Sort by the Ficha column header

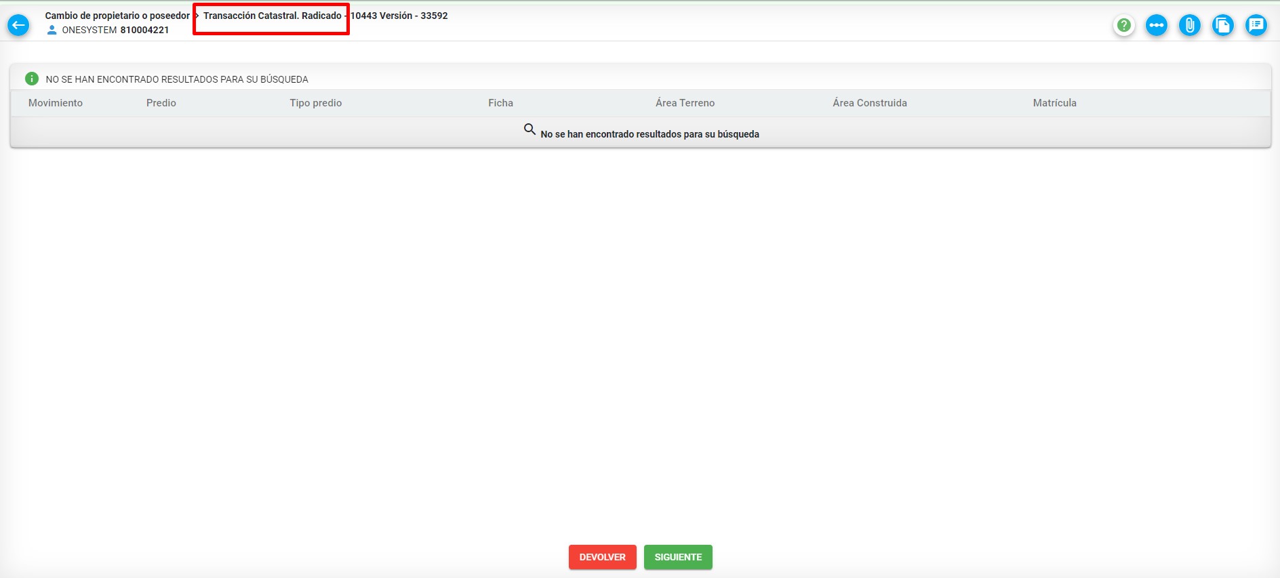tap(501, 103)
